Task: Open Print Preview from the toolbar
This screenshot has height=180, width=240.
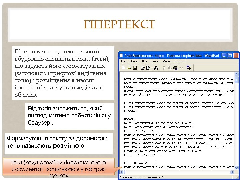Action: click(148, 68)
